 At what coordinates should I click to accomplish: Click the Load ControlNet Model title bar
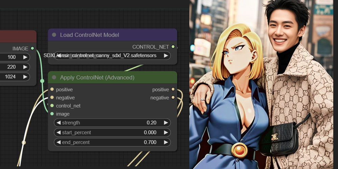click(x=113, y=35)
